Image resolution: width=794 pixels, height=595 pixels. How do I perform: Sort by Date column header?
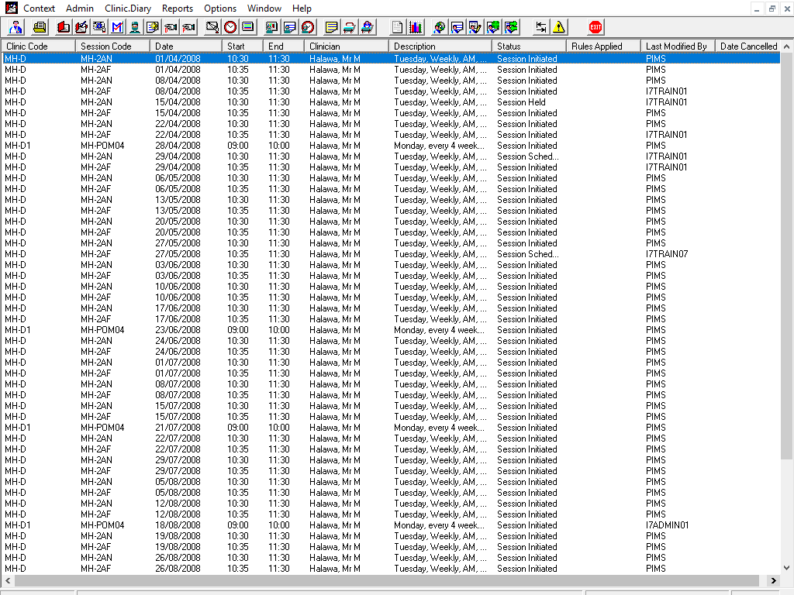[186, 46]
